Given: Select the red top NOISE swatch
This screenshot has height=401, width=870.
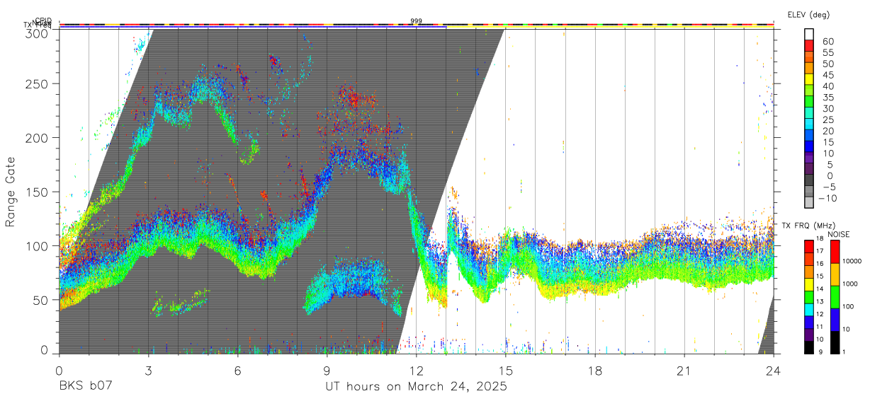Looking at the screenshot, I should point(835,252).
